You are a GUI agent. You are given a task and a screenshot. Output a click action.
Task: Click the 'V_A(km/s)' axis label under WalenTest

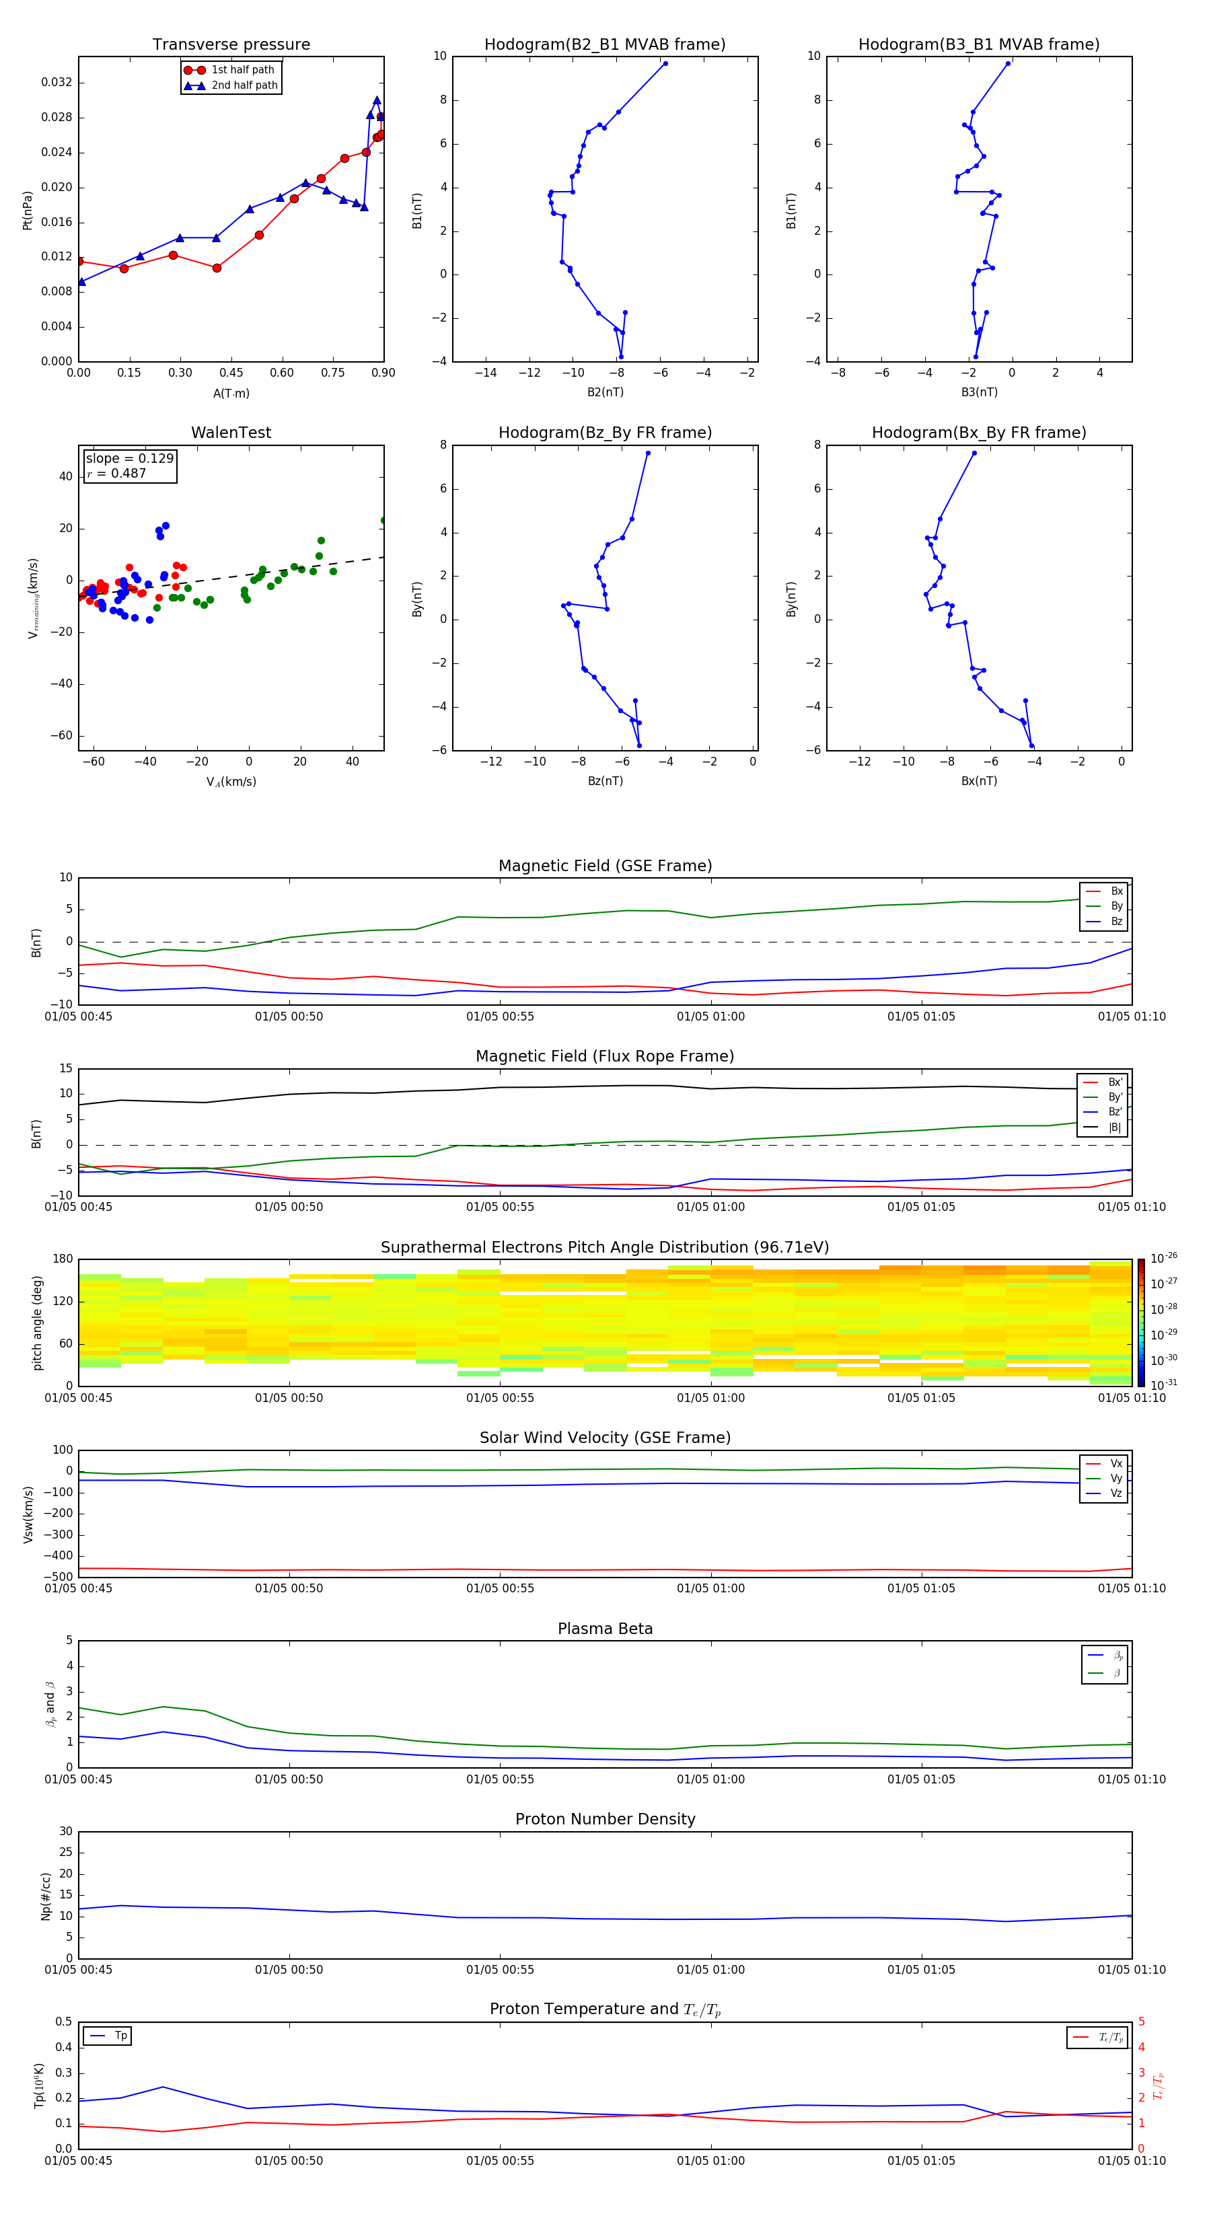coord(231,782)
